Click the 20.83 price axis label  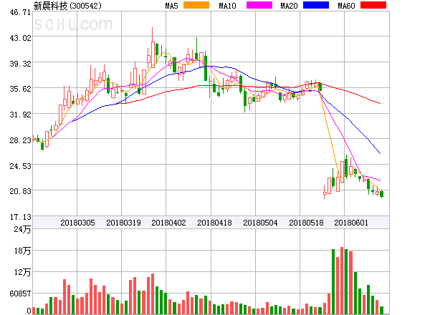point(21,191)
